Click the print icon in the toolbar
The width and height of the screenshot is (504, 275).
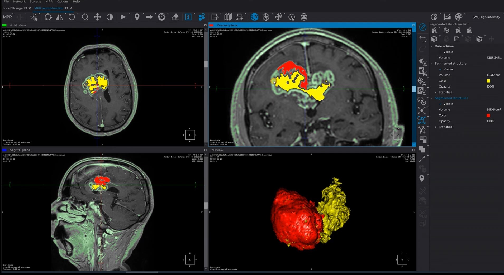coord(239,17)
